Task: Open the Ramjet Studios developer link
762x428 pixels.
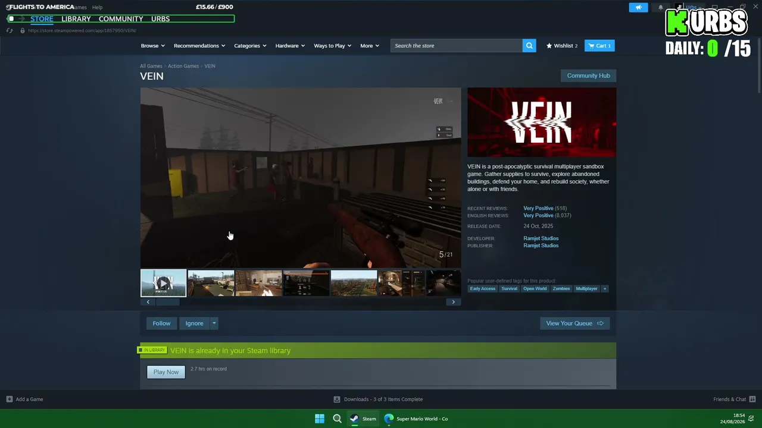Action: [x=541, y=238]
